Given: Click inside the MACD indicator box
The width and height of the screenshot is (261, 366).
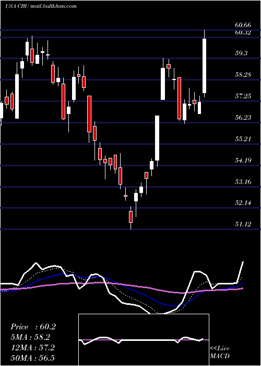Looking at the screenshot, I should (144, 340).
